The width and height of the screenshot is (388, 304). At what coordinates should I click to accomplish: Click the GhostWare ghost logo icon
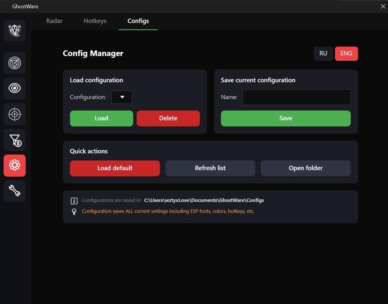click(15, 31)
